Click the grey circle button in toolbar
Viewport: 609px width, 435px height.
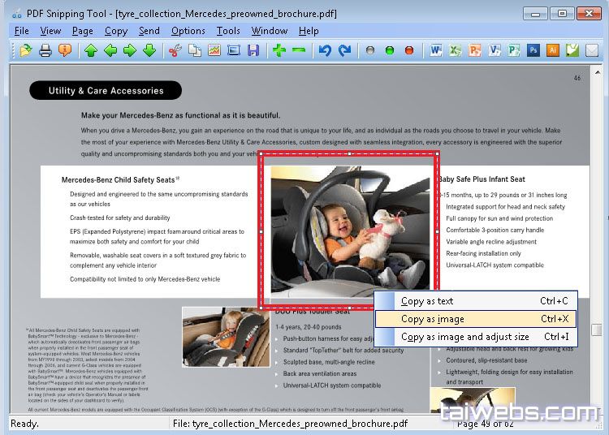pyautogui.click(x=370, y=50)
